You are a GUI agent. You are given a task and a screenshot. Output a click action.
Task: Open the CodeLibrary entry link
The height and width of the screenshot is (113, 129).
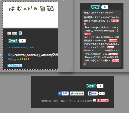(101, 19)
